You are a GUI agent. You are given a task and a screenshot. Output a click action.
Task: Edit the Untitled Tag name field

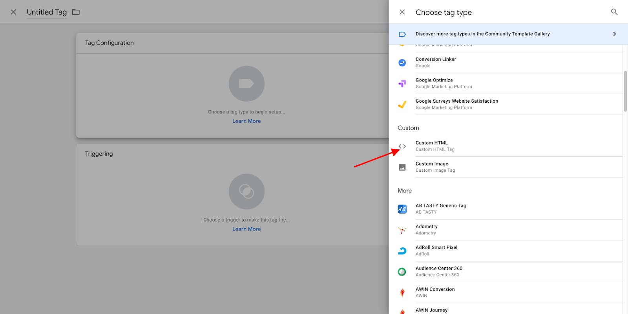pyautogui.click(x=47, y=12)
